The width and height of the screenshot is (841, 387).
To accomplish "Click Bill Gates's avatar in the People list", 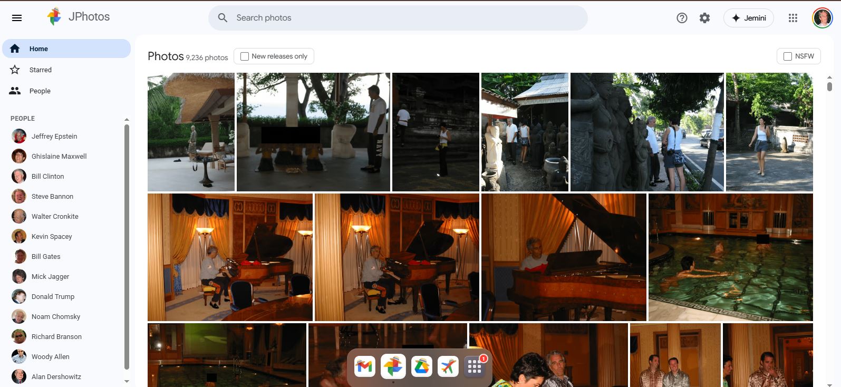I will 19,256.
